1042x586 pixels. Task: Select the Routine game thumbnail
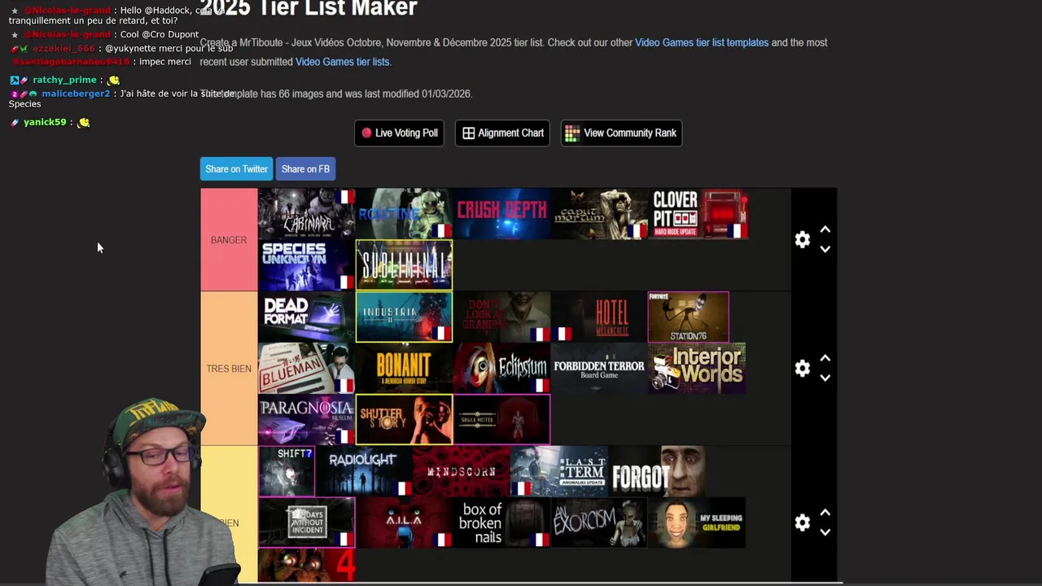click(404, 214)
